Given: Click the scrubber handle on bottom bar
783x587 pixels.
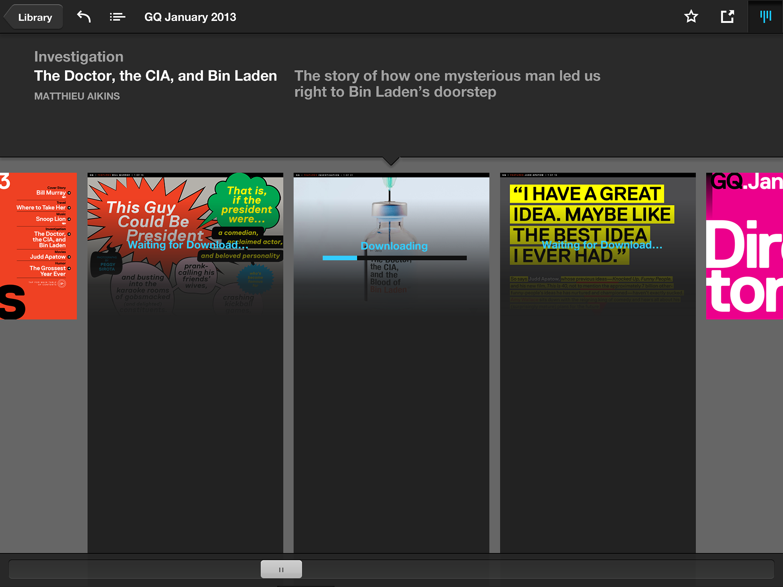Looking at the screenshot, I should click(281, 569).
